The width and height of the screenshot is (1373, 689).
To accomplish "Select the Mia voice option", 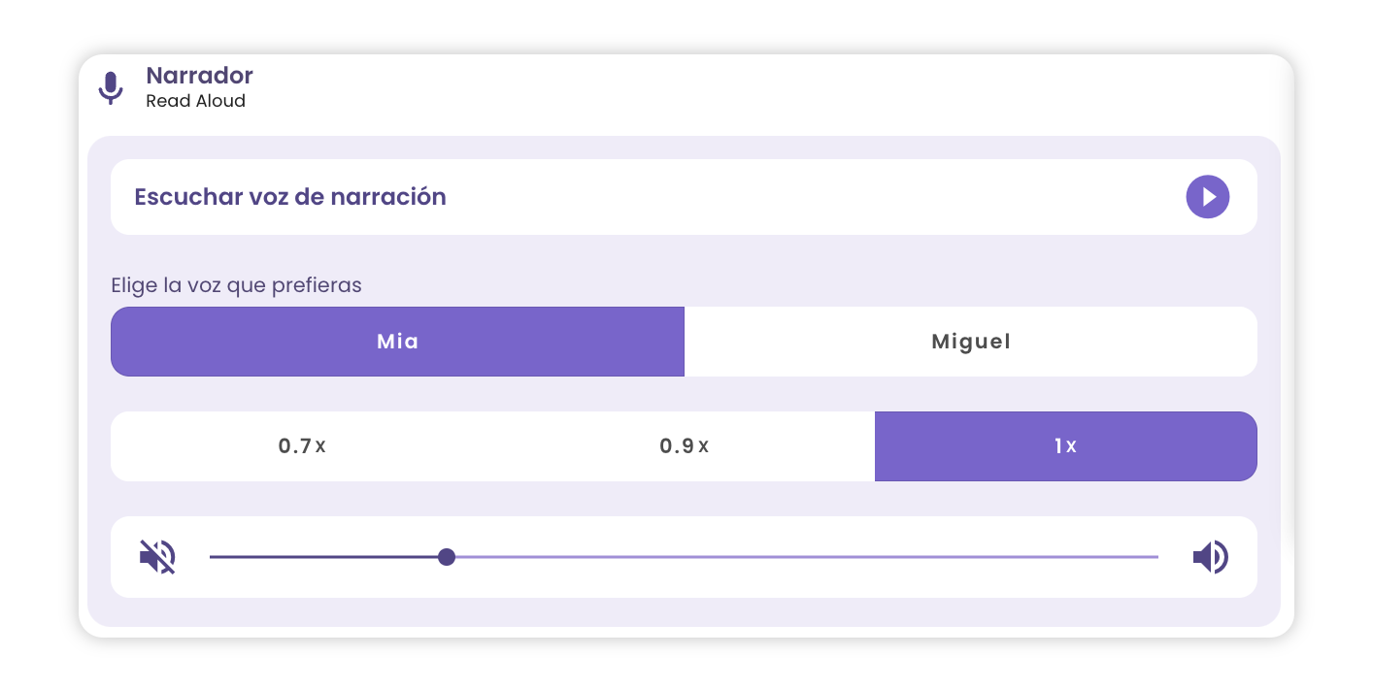I will click(x=397, y=342).
